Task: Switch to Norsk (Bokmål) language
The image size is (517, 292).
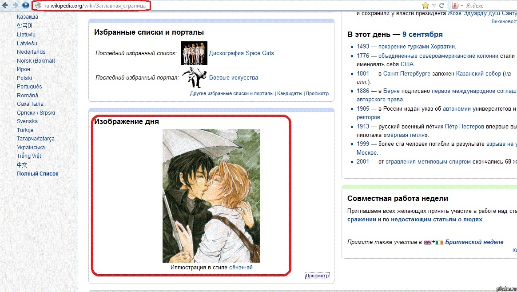Action: point(36,61)
